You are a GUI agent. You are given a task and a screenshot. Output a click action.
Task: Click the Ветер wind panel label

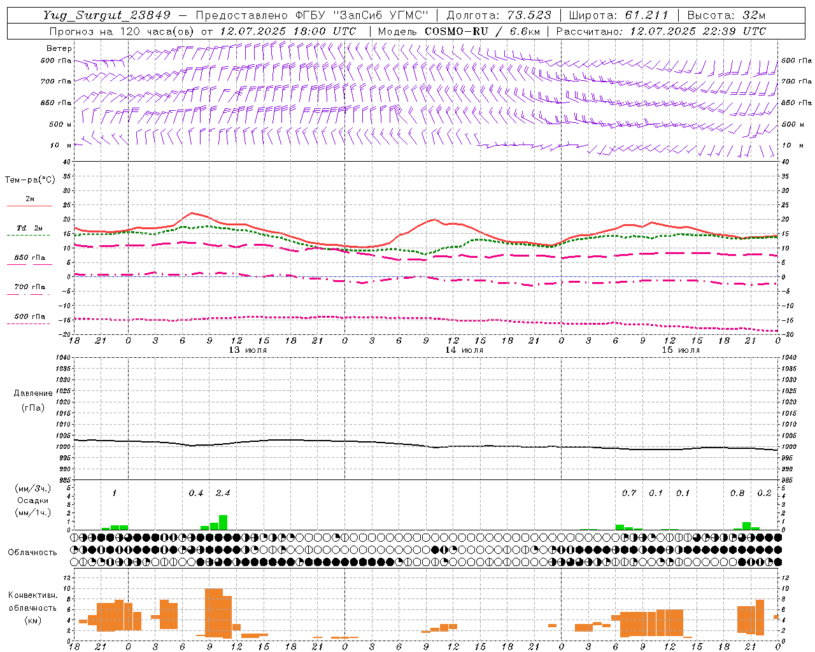59,48
